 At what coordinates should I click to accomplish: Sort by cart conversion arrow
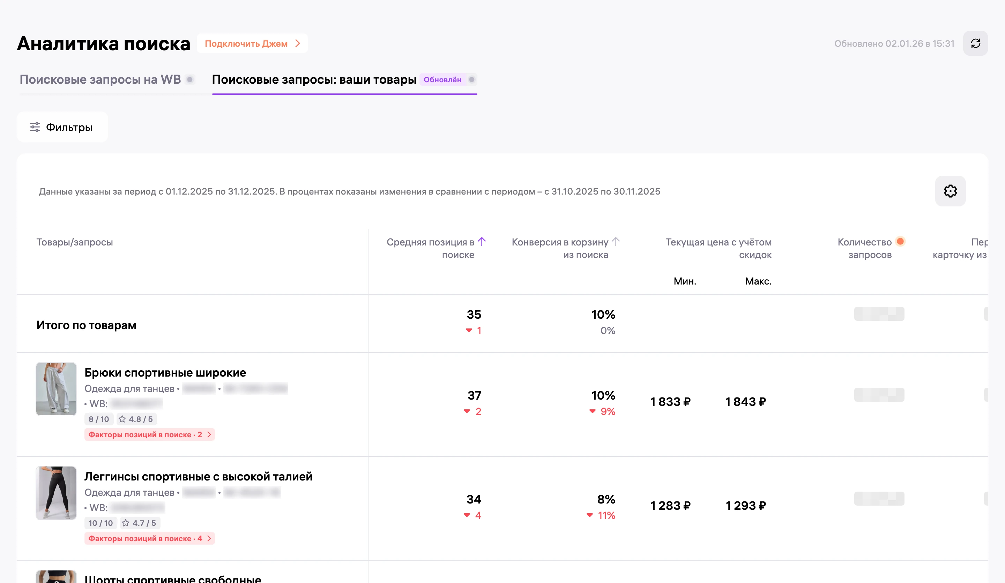615,242
